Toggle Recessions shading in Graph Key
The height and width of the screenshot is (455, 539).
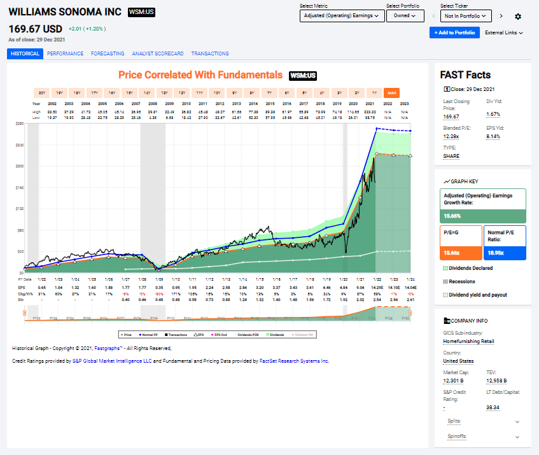click(459, 281)
